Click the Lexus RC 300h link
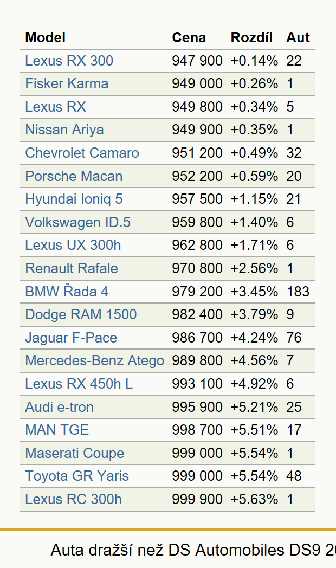 point(74,499)
